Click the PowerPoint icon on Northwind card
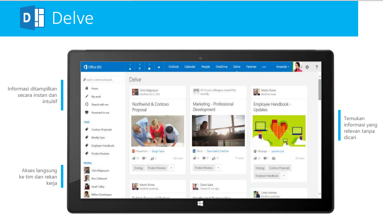This screenshot has width=383, height=215. click(134, 151)
